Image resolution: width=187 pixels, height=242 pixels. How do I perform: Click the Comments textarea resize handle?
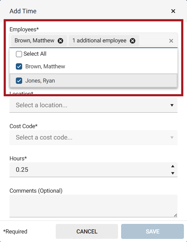(175, 215)
